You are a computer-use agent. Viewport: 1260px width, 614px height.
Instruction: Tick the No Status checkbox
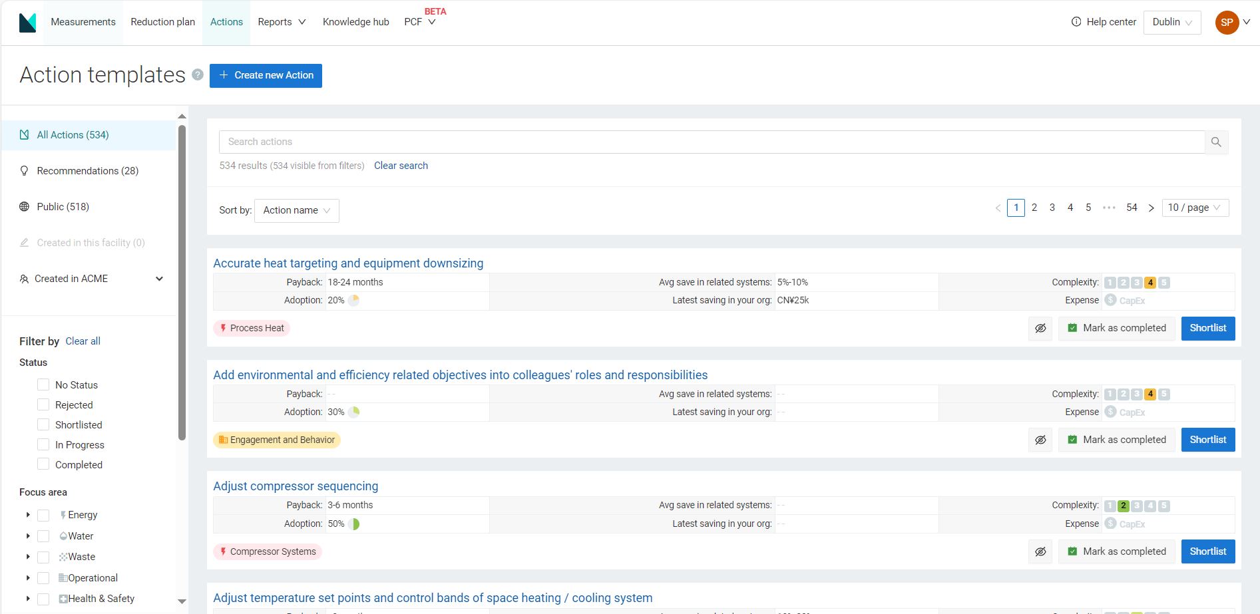tap(43, 384)
